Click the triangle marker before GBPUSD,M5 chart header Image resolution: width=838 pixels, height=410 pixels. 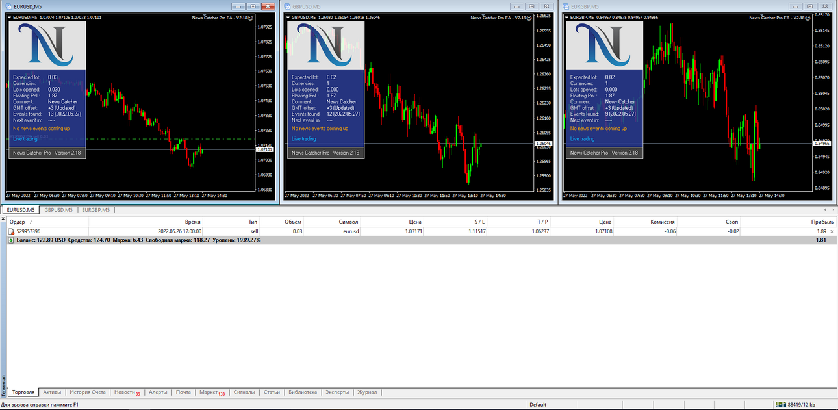[x=288, y=18]
